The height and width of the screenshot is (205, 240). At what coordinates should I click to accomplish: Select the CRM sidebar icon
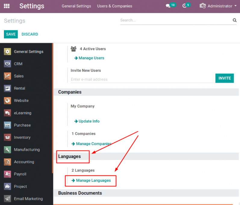tap(8, 64)
